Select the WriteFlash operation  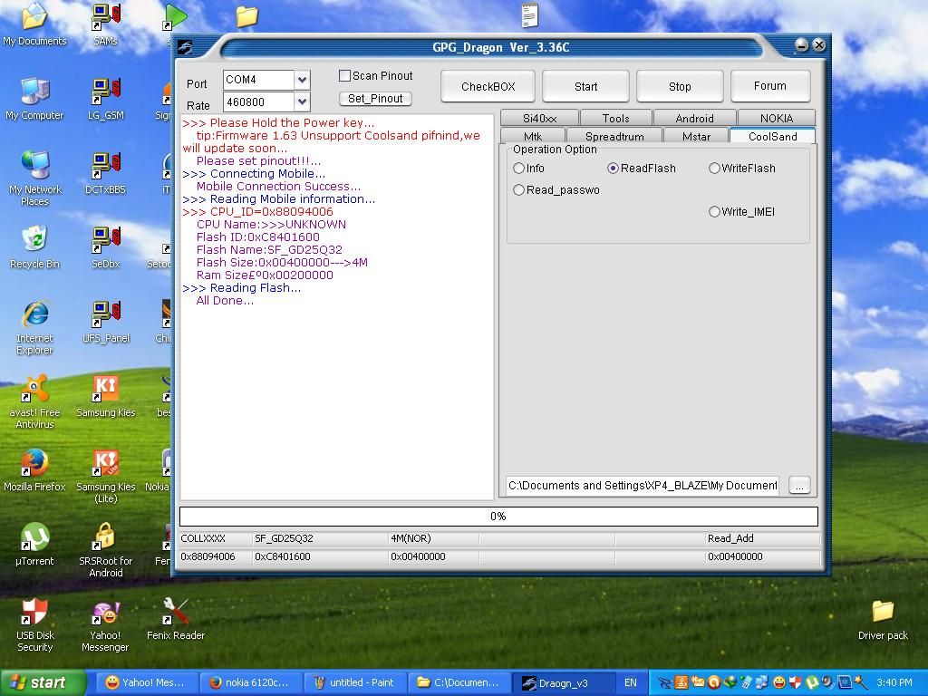point(715,169)
